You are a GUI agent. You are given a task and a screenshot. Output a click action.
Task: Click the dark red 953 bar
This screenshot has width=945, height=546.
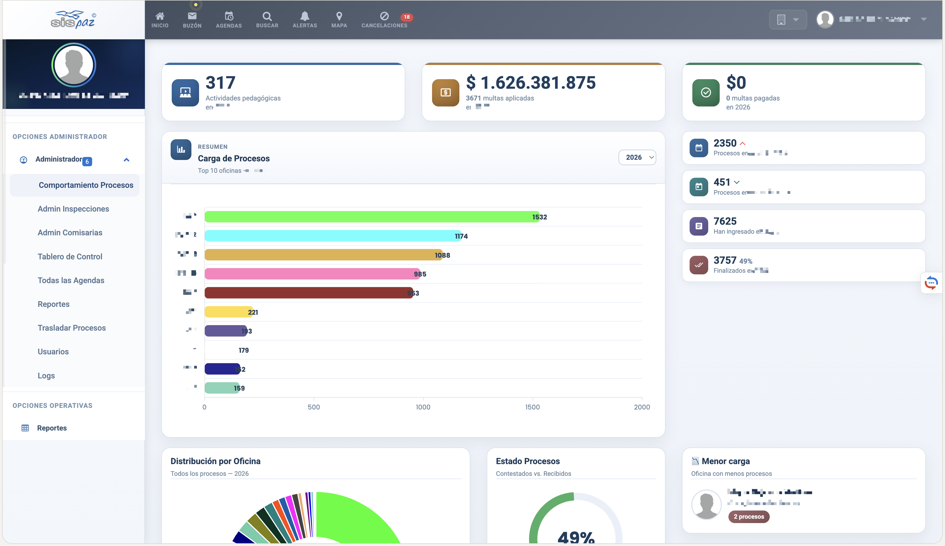coord(309,293)
